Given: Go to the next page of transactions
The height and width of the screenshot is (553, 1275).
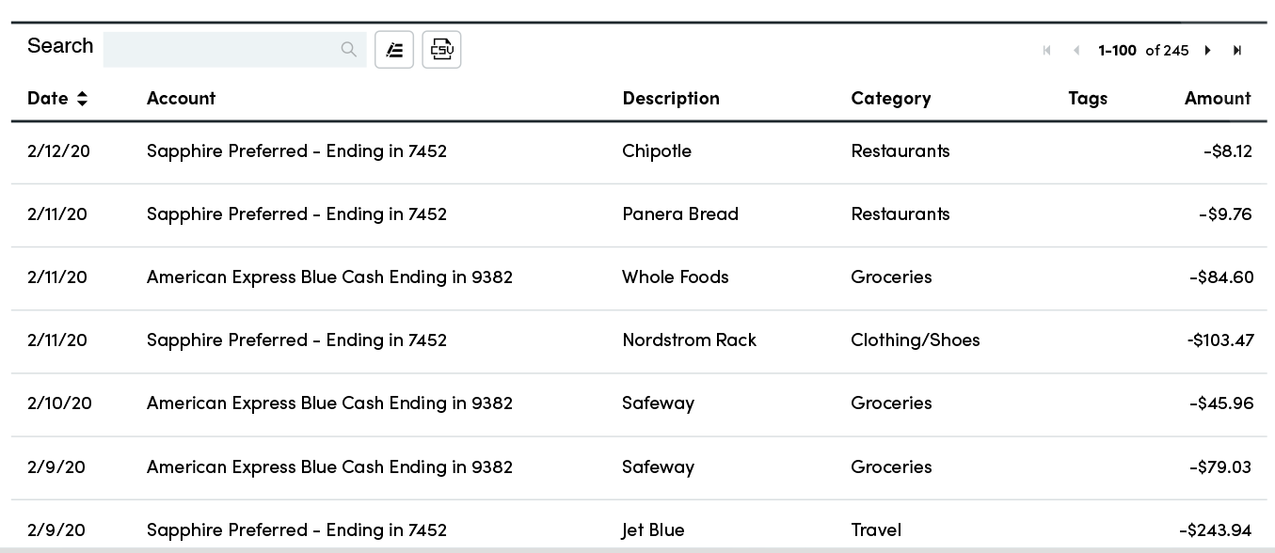Looking at the screenshot, I should click(x=1208, y=51).
